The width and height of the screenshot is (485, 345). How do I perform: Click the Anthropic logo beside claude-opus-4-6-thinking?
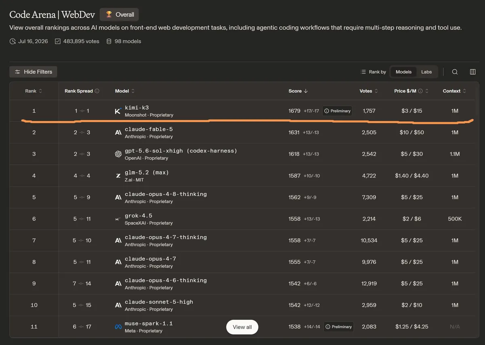pos(118,284)
